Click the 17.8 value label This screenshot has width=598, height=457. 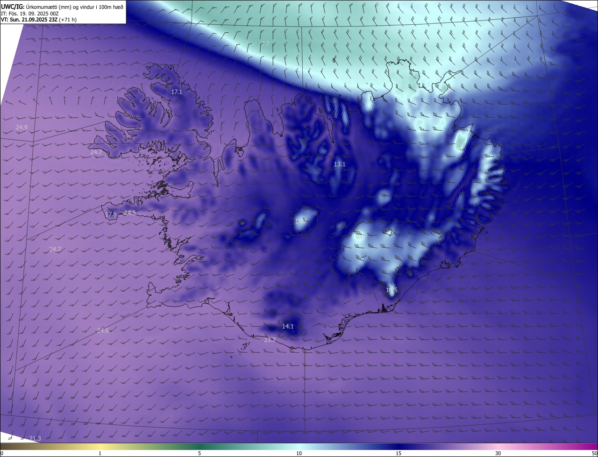111,214
